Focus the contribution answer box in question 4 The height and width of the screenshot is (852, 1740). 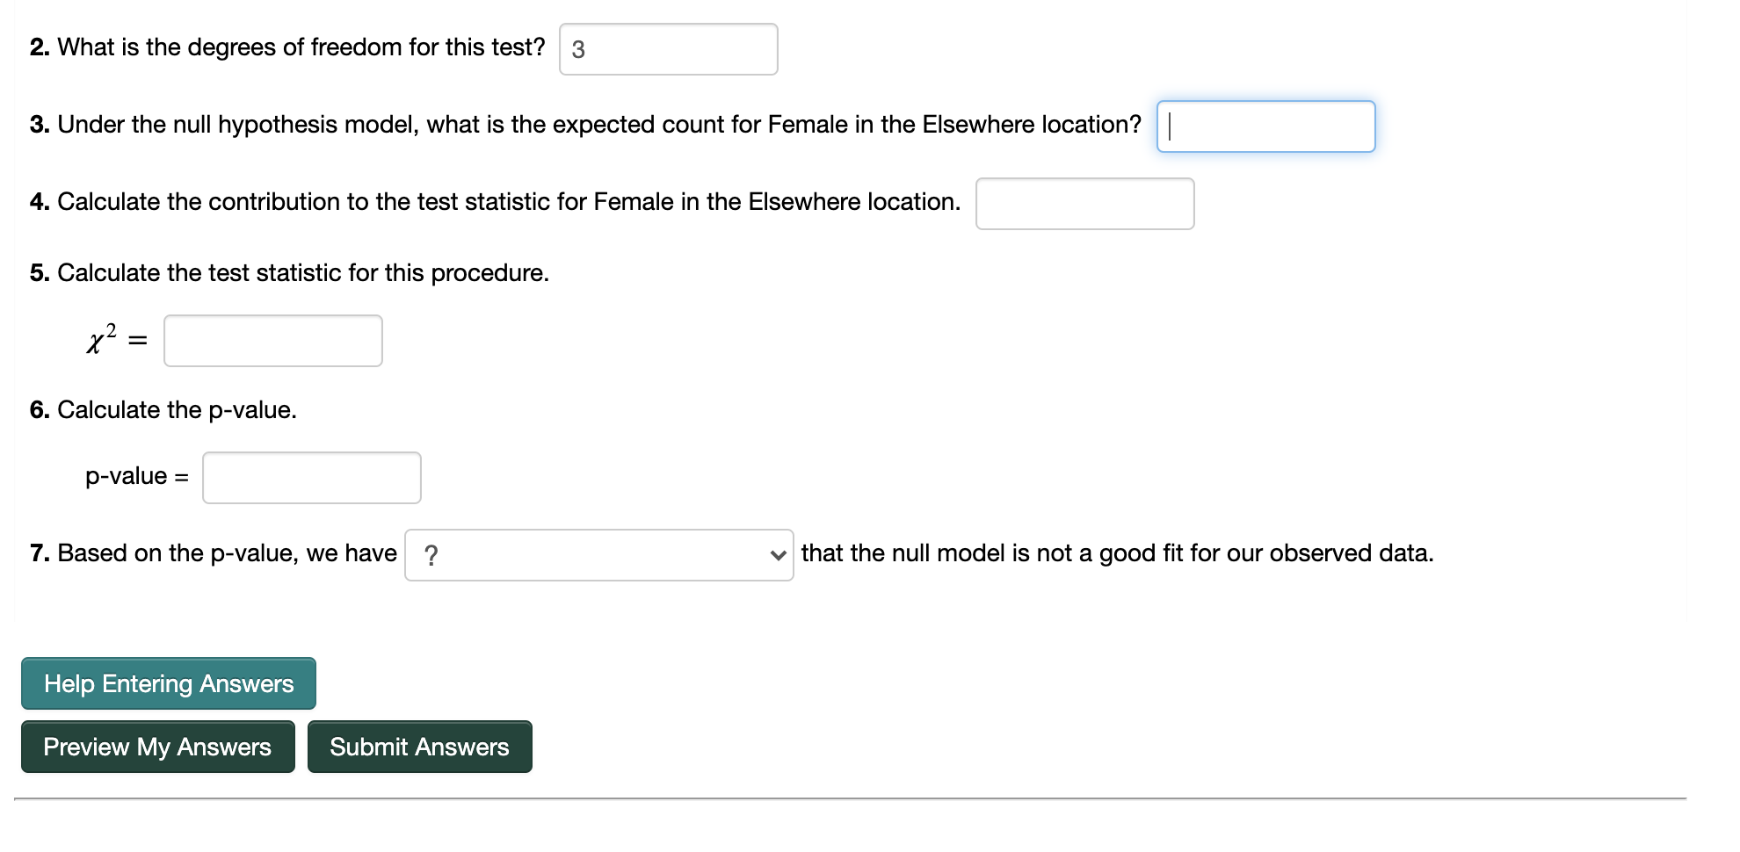coord(1084,204)
